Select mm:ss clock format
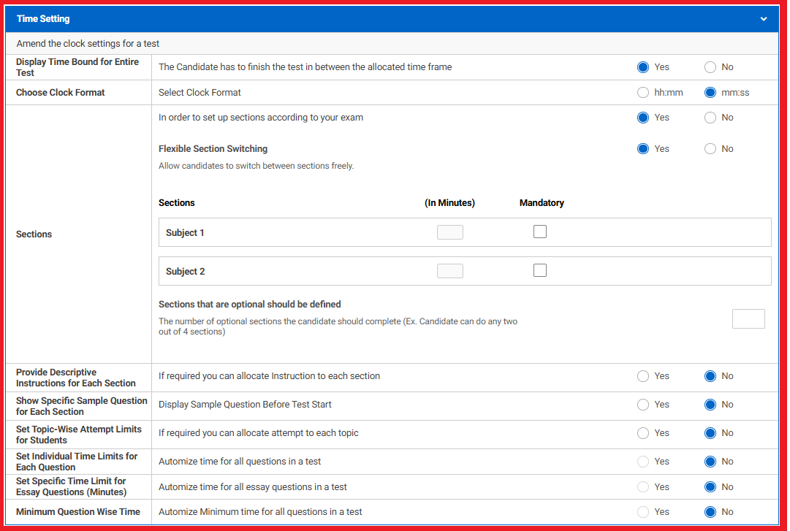This screenshot has height=531, width=790. 710,93
